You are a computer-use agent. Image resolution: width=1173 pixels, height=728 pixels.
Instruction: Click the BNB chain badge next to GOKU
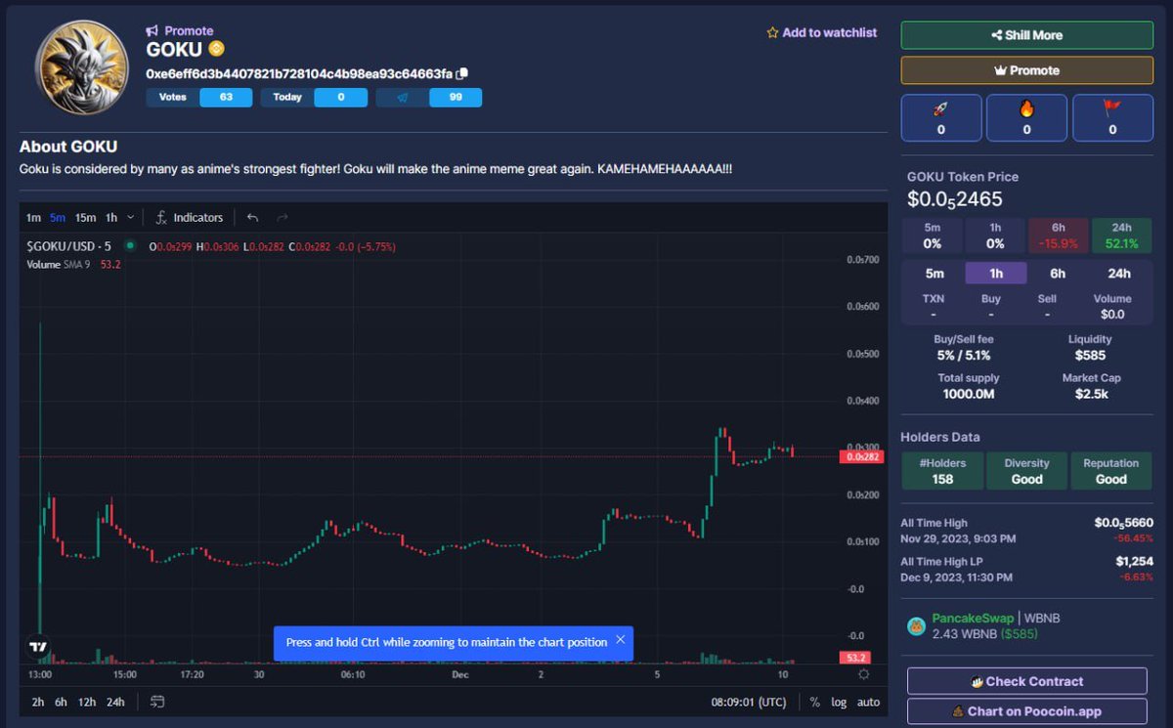[x=216, y=48]
